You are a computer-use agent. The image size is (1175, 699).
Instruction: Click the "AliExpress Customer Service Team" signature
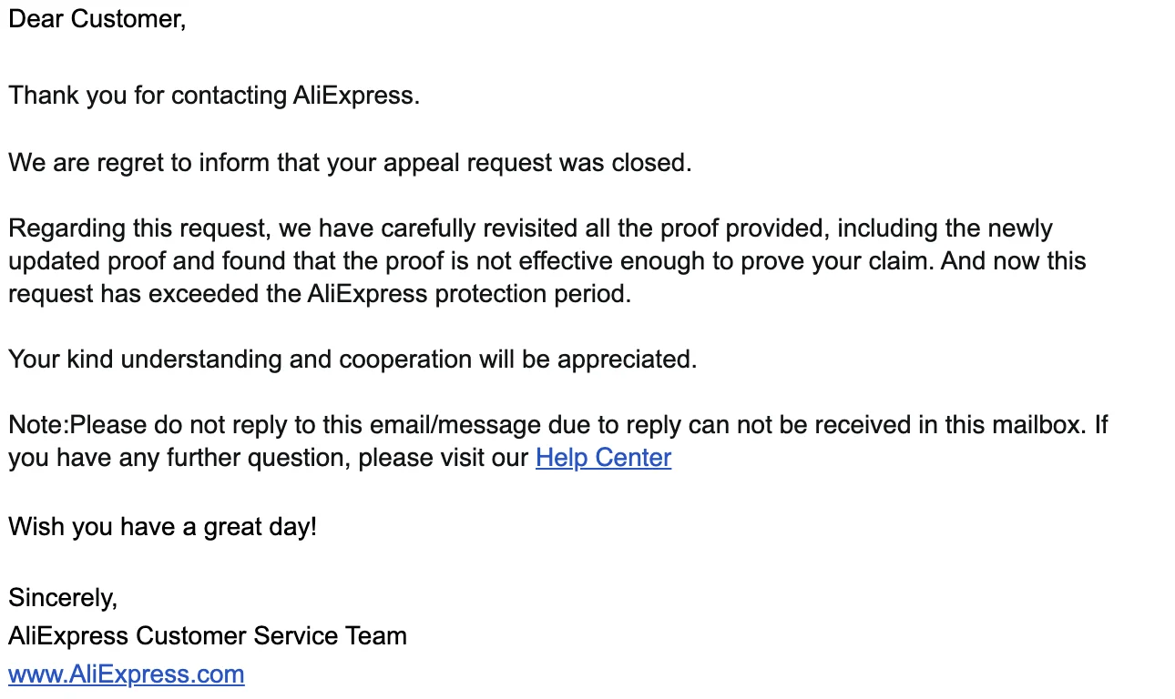point(208,636)
